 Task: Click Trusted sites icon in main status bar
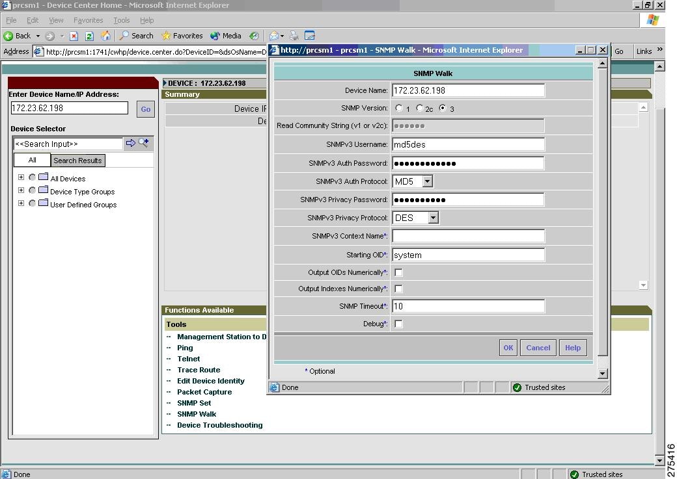[574, 474]
